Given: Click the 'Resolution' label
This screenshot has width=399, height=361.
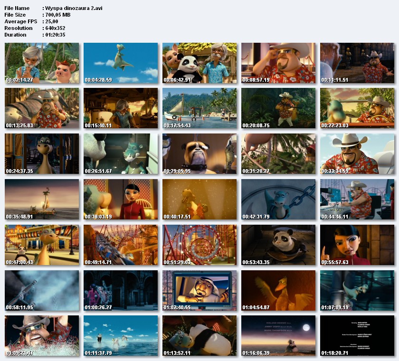Looking at the screenshot, I should [x=19, y=28].
